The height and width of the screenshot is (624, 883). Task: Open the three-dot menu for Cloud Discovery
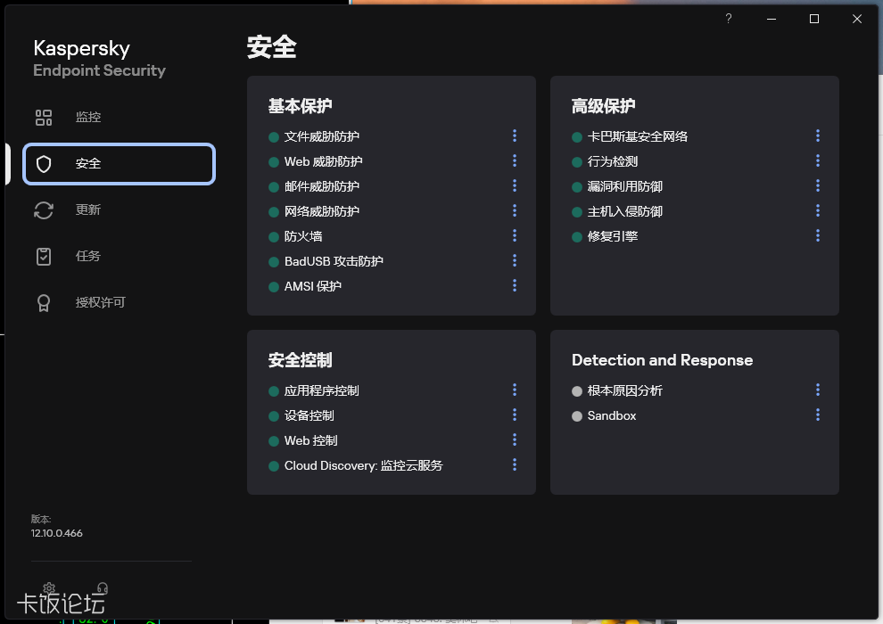514,464
